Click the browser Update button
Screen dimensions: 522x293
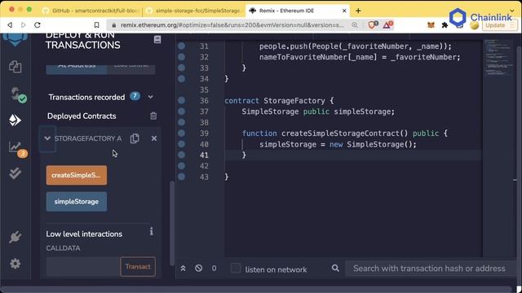click(500, 25)
